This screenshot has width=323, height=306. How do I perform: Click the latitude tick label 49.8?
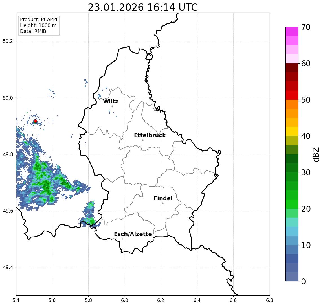(x=8, y=154)
